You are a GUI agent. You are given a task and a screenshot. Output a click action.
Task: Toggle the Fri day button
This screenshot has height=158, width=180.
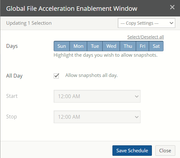(x=142, y=46)
